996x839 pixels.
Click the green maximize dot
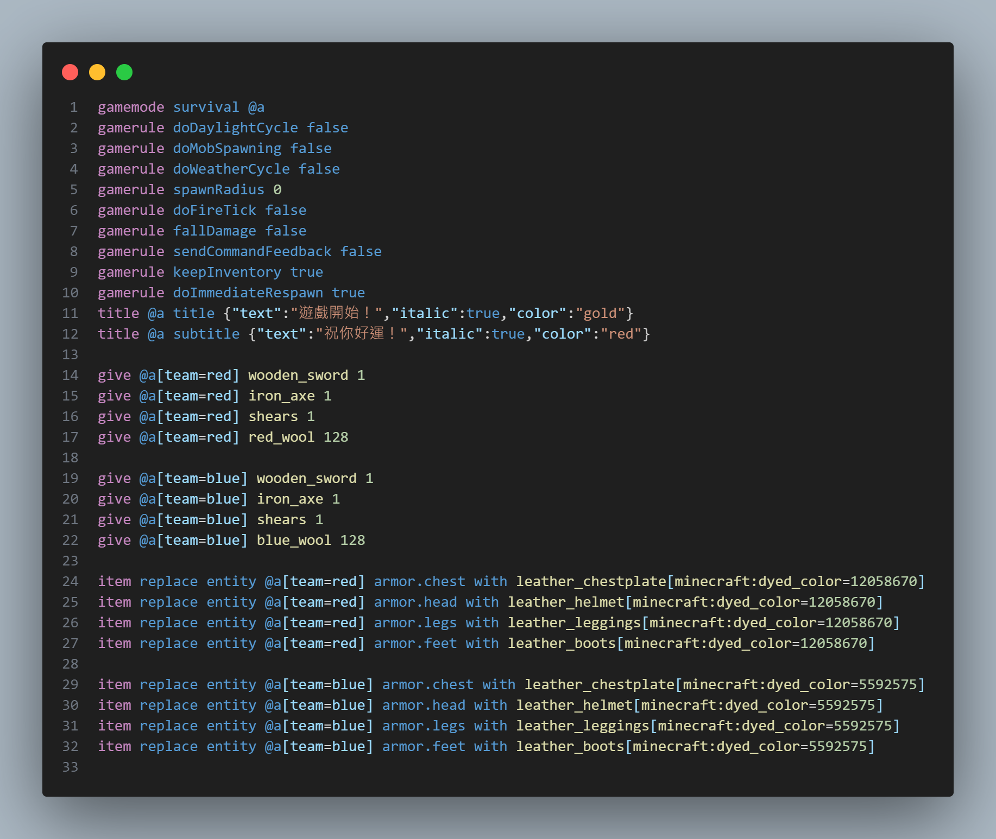click(x=124, y=72)
